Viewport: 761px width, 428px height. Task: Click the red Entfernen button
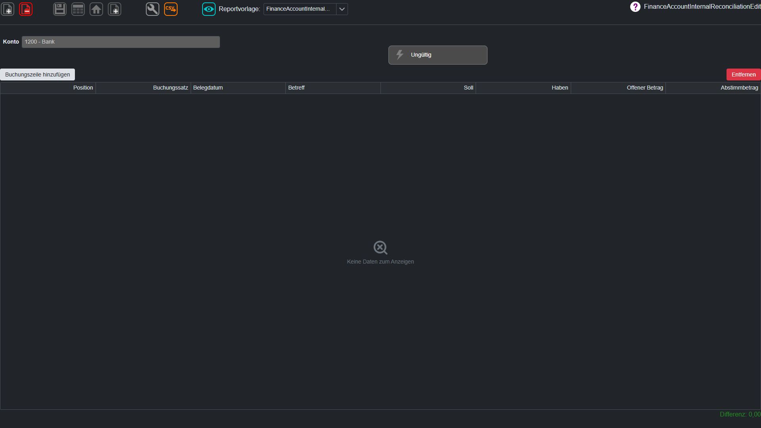(x=744, y=75)
